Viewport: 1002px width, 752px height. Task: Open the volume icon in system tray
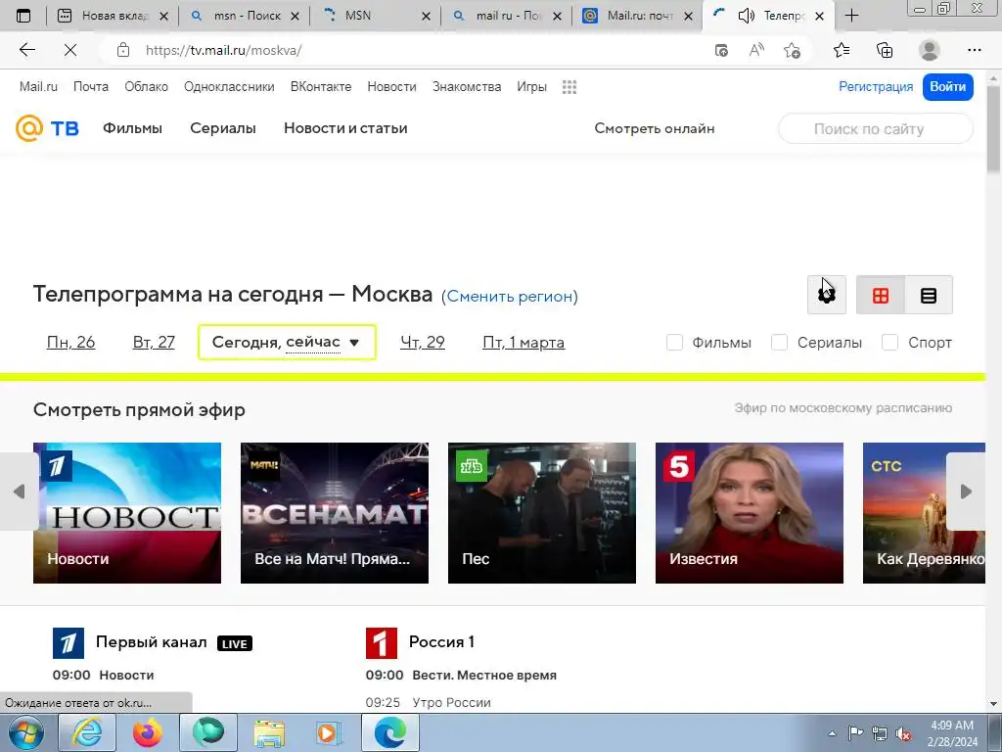[x=903, y=734]
